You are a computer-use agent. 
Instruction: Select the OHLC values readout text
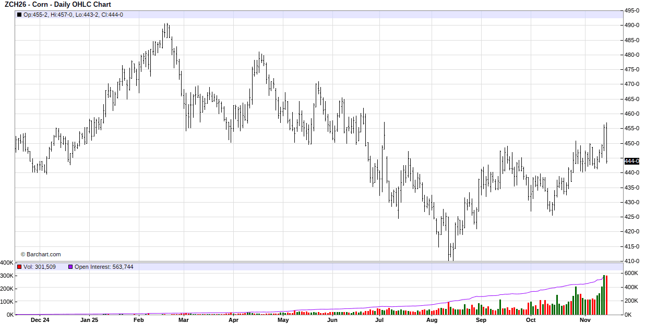(73, 15)
